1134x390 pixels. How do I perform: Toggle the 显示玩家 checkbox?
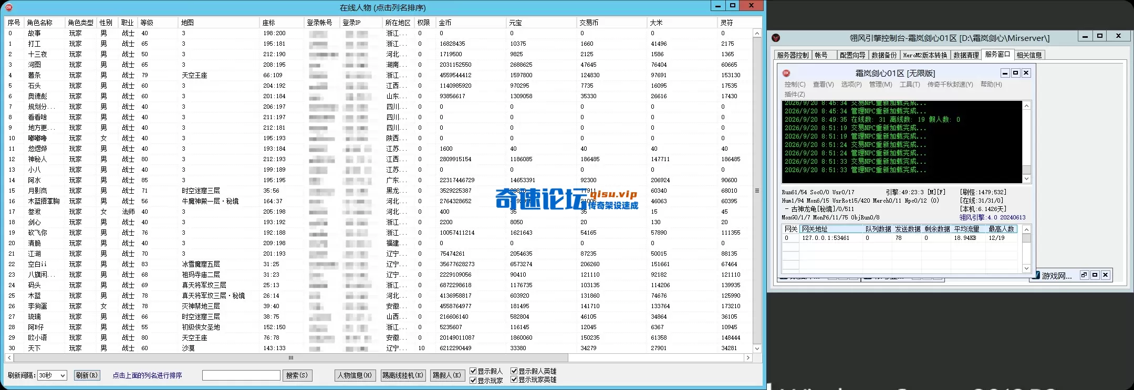(x=473, y=380)
